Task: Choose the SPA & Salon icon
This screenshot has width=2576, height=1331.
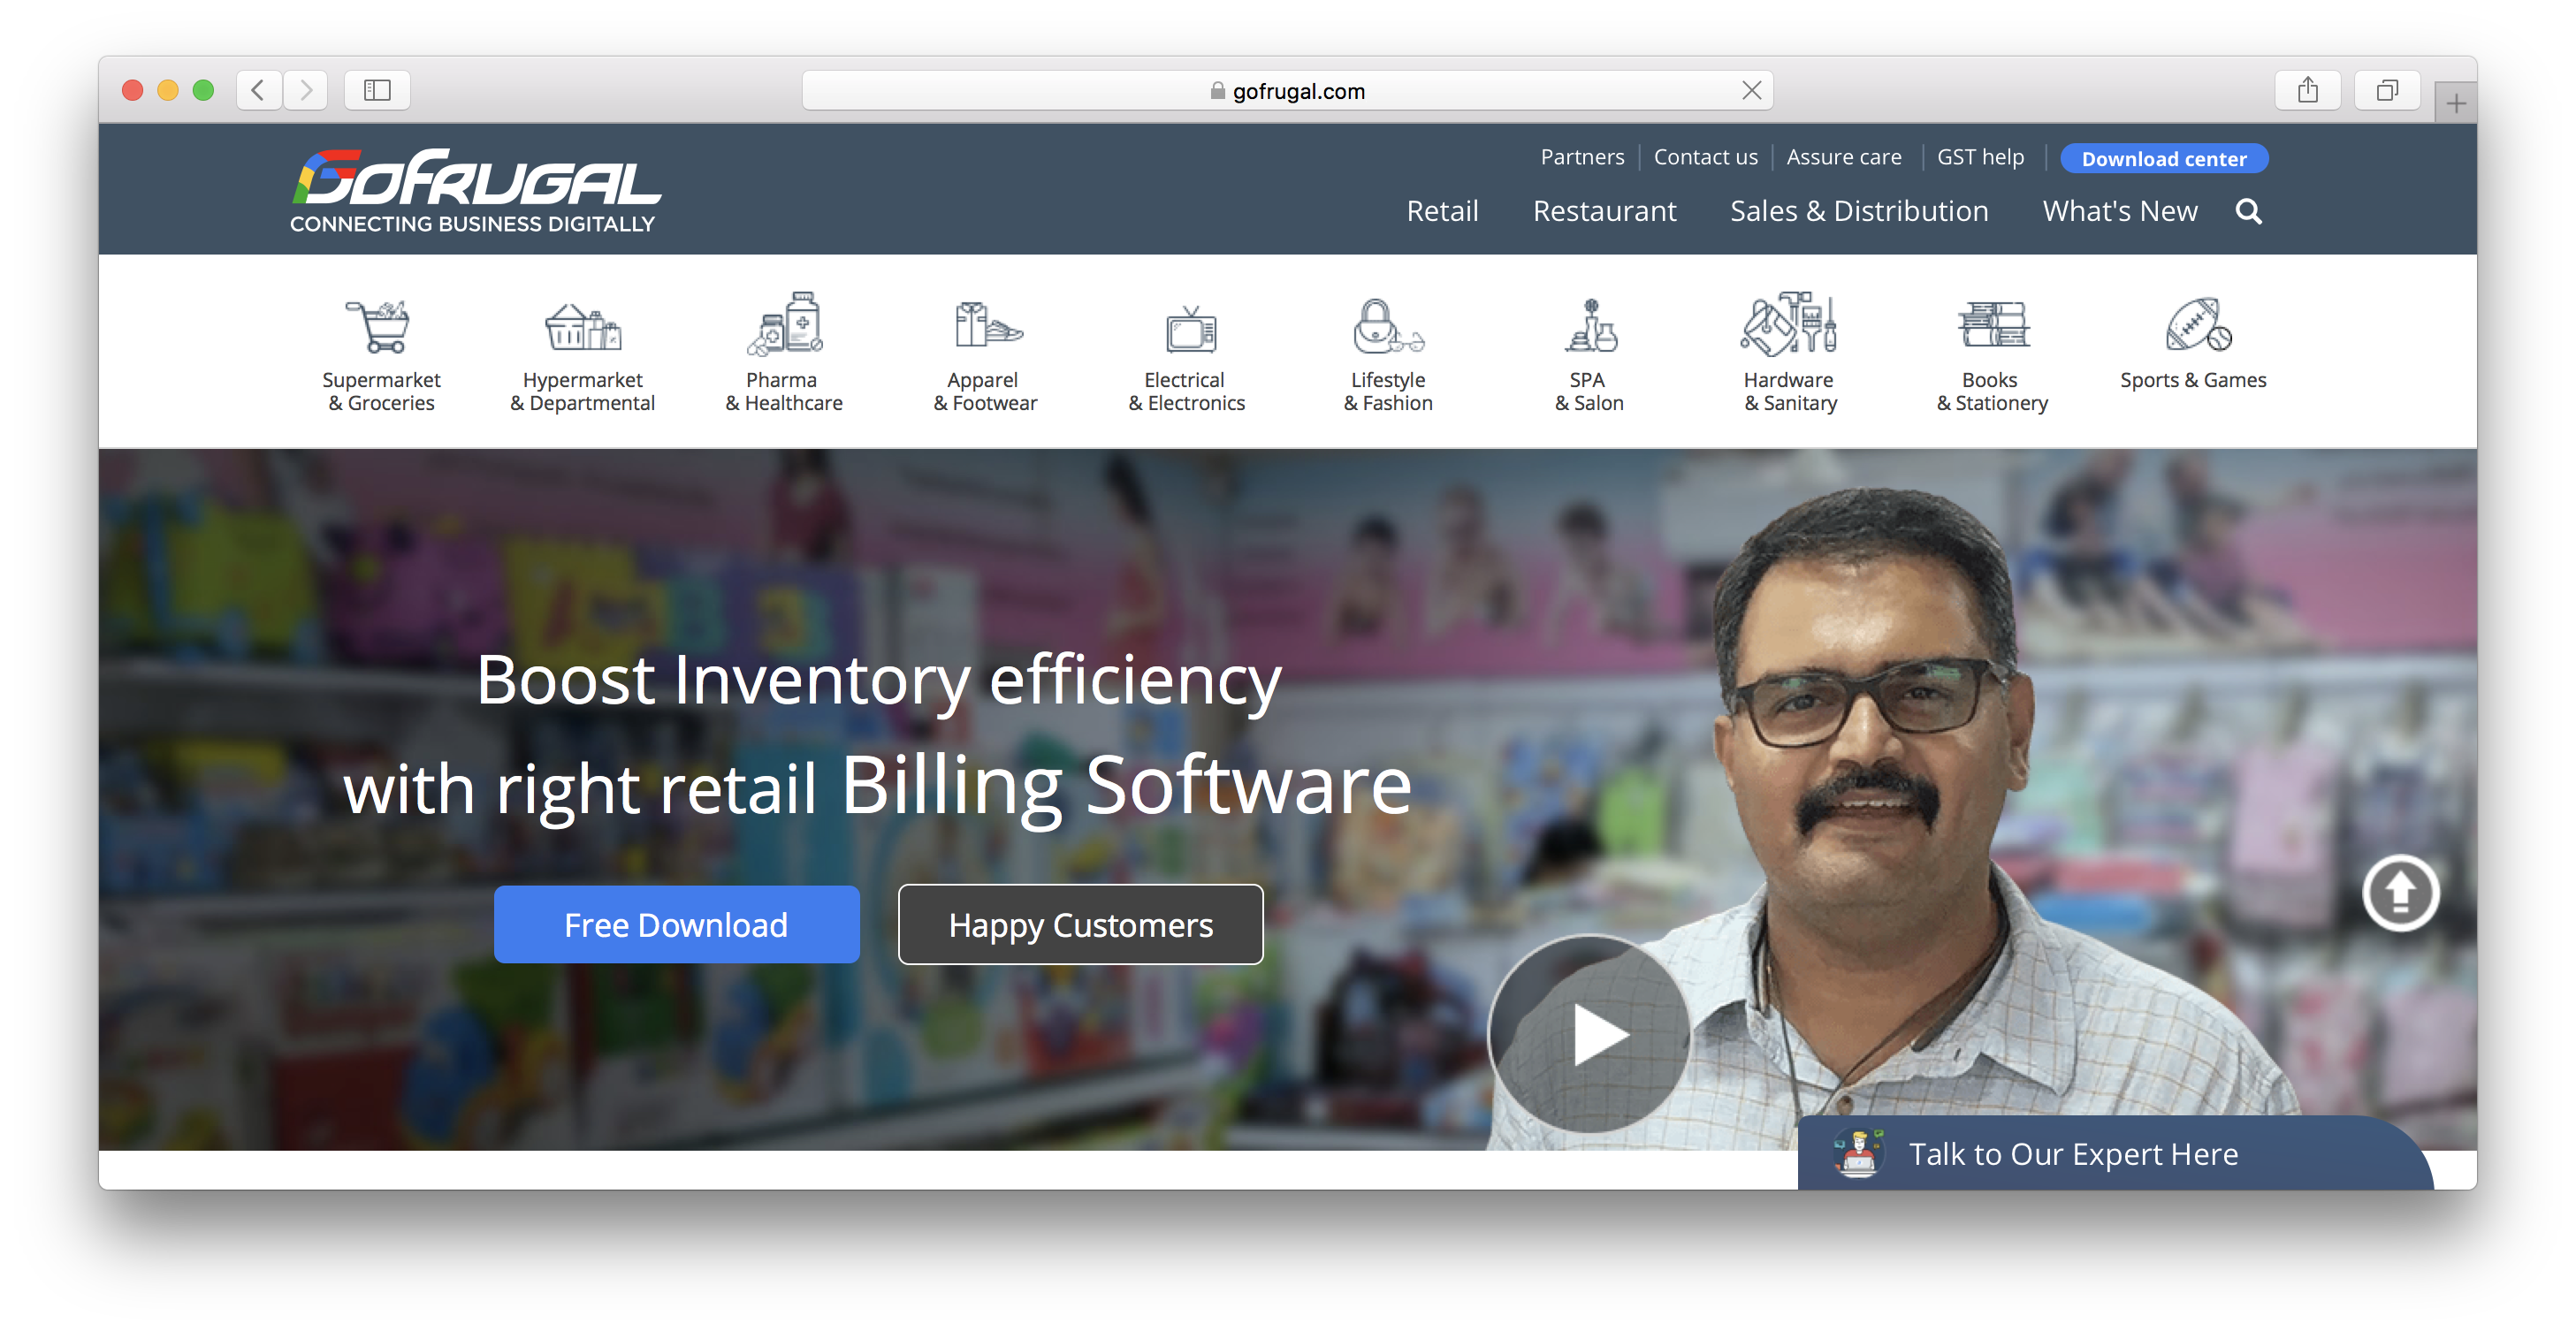Action: [1590, 326]
